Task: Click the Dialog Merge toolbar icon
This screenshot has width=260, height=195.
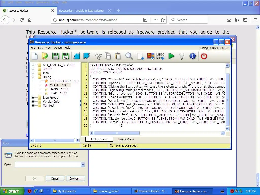Action: tap(160, 56)
